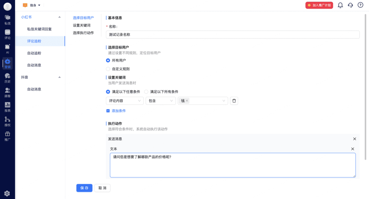369x199 pixels.
Task: Click the page vertical scrollbar
Action: point(365,87)
